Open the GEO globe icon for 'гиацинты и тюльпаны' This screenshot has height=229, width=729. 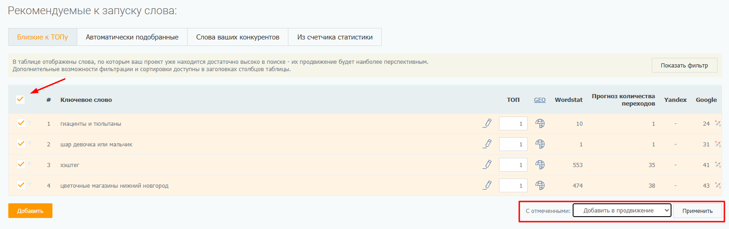coord(540,123)
